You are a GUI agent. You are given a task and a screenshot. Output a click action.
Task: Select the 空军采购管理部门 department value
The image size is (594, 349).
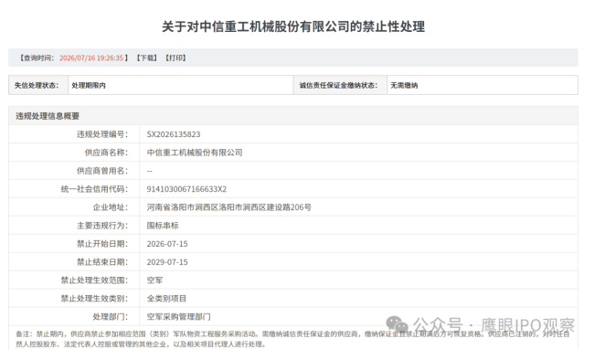pos(178,316)
